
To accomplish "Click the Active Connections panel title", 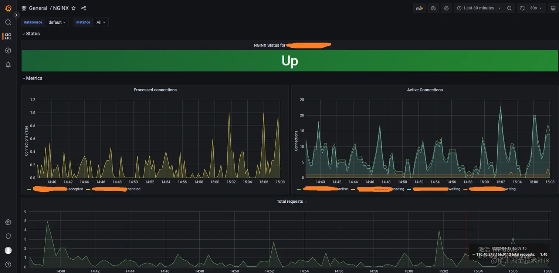I will [425, 90].
